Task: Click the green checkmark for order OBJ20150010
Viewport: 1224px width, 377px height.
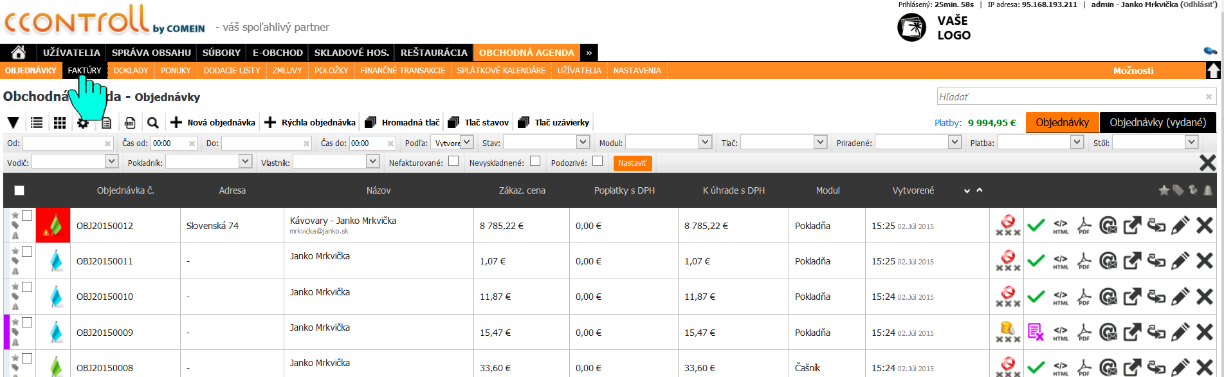Action: coord(1036,297)
